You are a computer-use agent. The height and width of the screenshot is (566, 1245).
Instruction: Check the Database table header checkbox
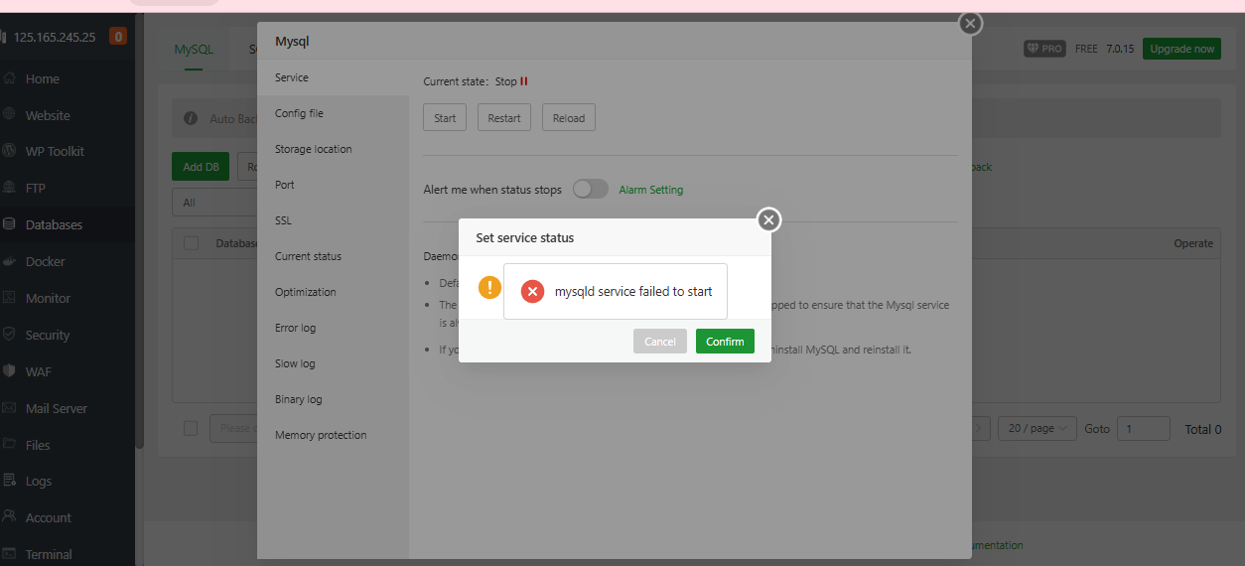(x=192, y=243)
